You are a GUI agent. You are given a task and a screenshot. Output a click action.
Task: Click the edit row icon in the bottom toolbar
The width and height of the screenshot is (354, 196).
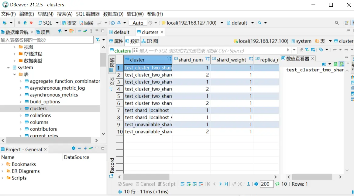click(183, 184)
